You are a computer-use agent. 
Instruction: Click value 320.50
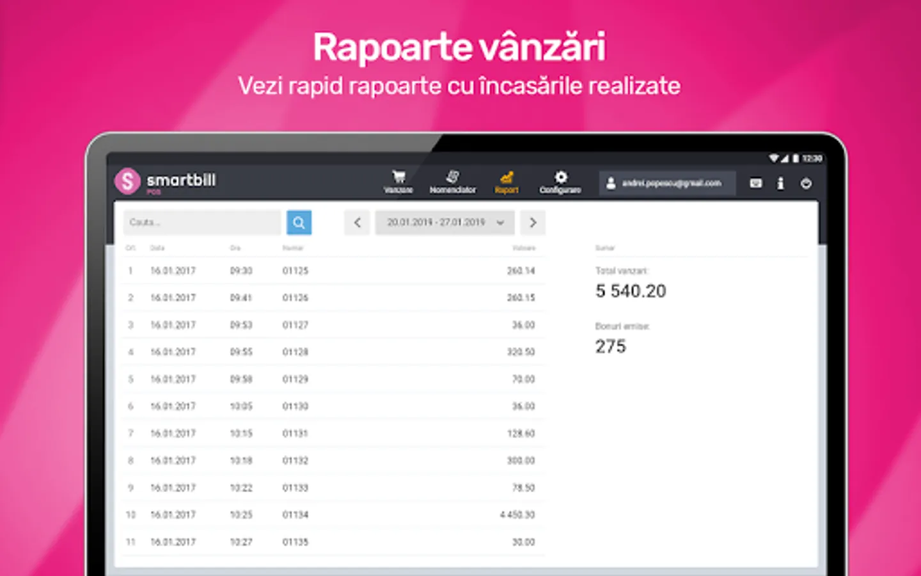coord(521,352)
